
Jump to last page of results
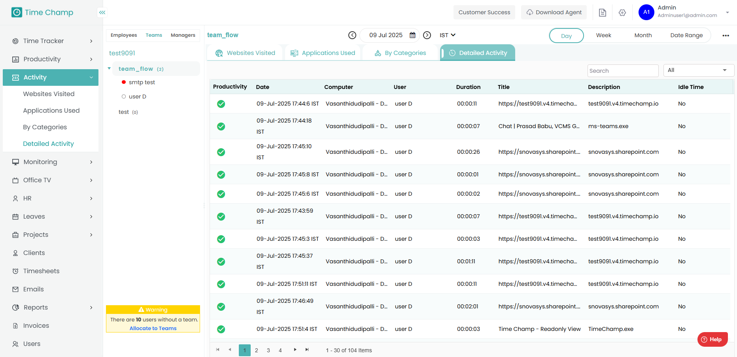[x=307, y=350]
